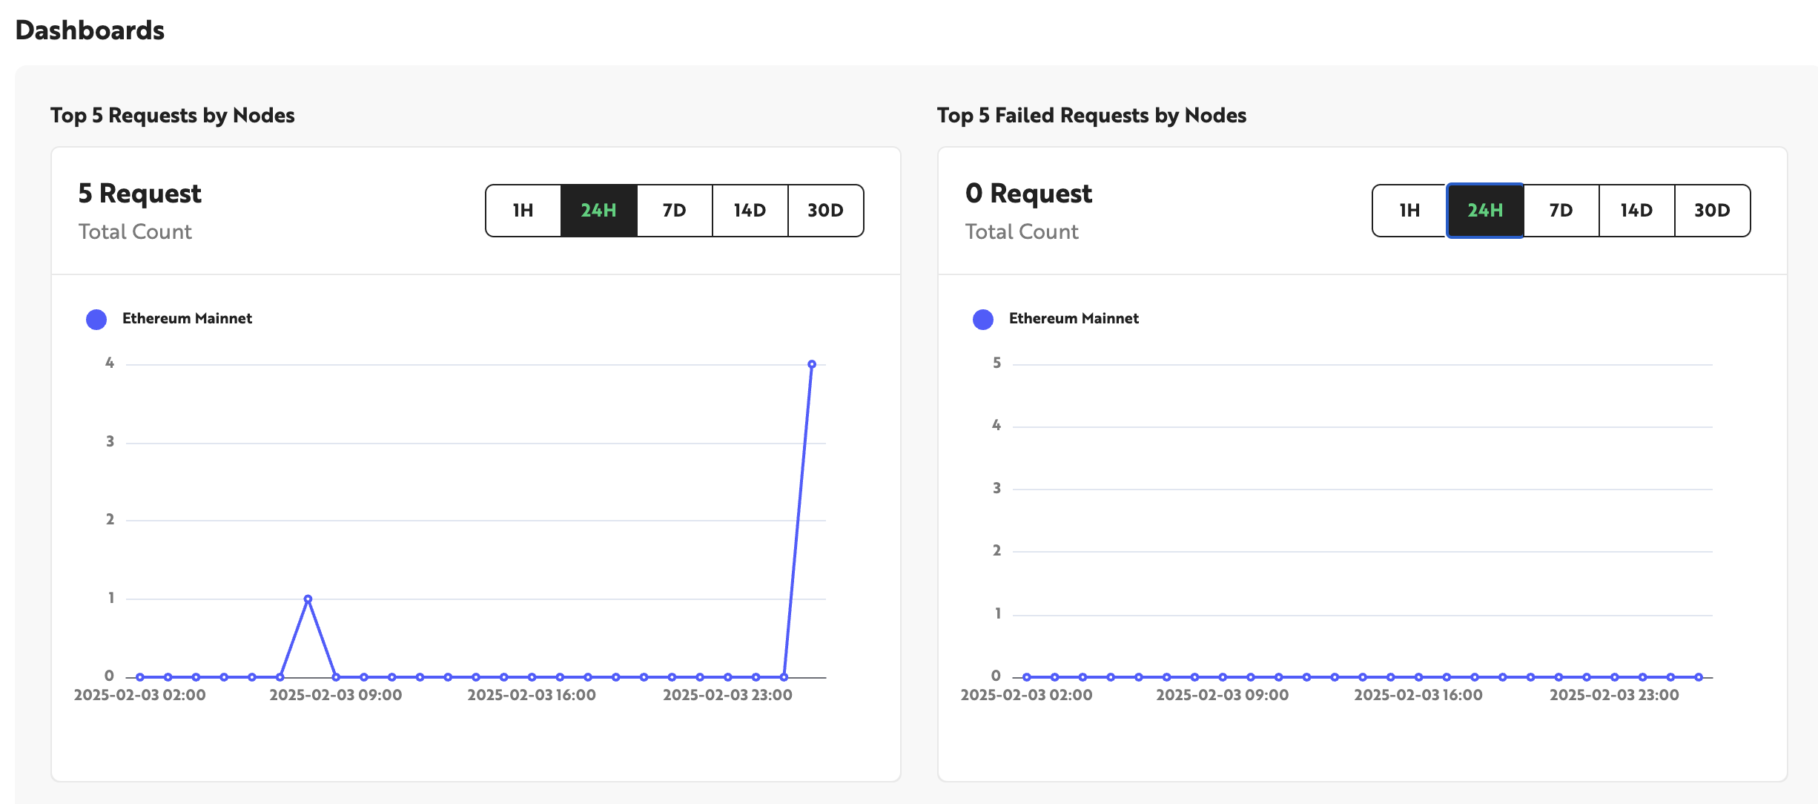Click the Dashboards page heading
1818x804 pixels.
pyautogui.click(x=89, y=30)
